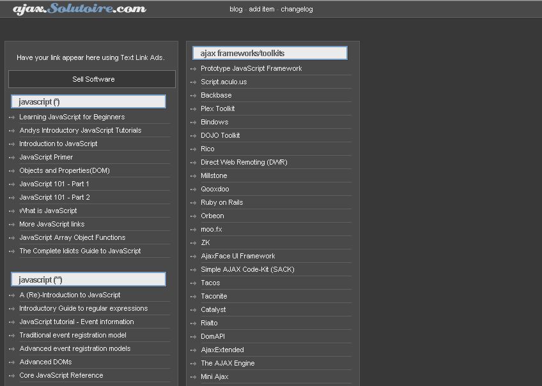
Task: Click arrow bullet beside Ruby on Rails
Action: point(193,203)
